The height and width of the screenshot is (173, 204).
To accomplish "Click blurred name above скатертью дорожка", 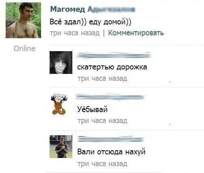I will point(113,55).
